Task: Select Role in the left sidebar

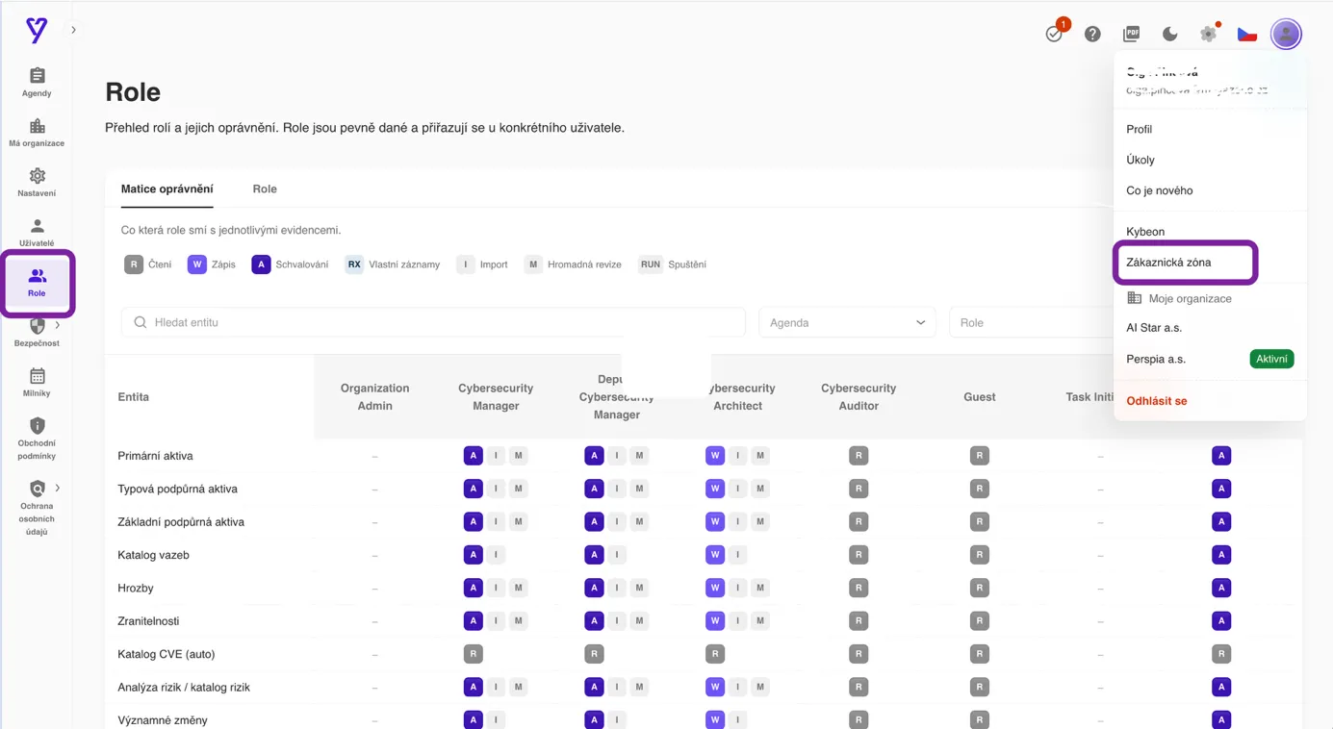Action: 37,283
